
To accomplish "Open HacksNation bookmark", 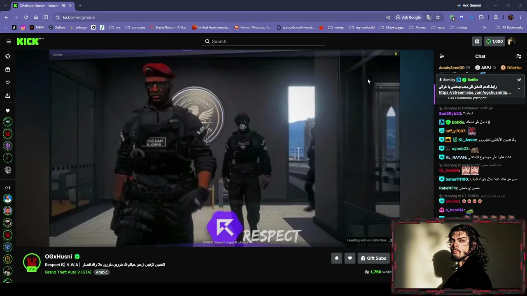I will pos(168,28).
